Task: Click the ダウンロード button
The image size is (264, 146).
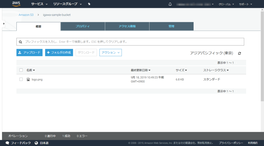Action: [x=86, y=52]
